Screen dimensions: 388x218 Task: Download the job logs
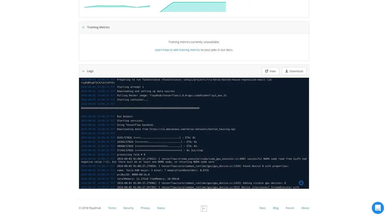click(294, 71)
